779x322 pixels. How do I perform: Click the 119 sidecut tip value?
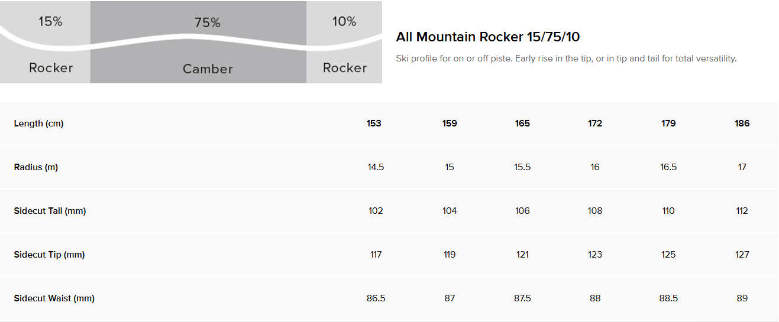point(450,255)
